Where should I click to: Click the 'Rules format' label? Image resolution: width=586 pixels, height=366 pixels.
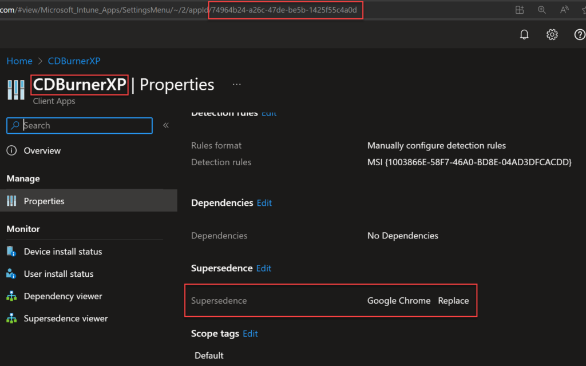(x=216, y=145)
